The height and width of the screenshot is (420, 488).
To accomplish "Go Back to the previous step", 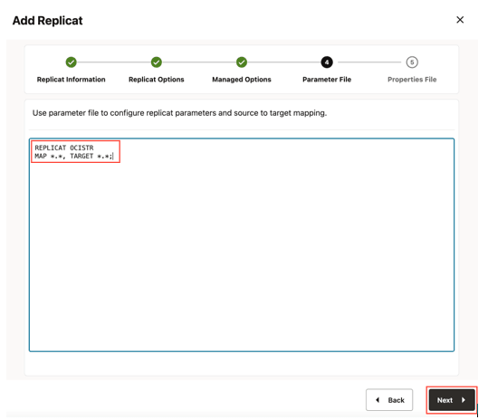I will point(389,400).
